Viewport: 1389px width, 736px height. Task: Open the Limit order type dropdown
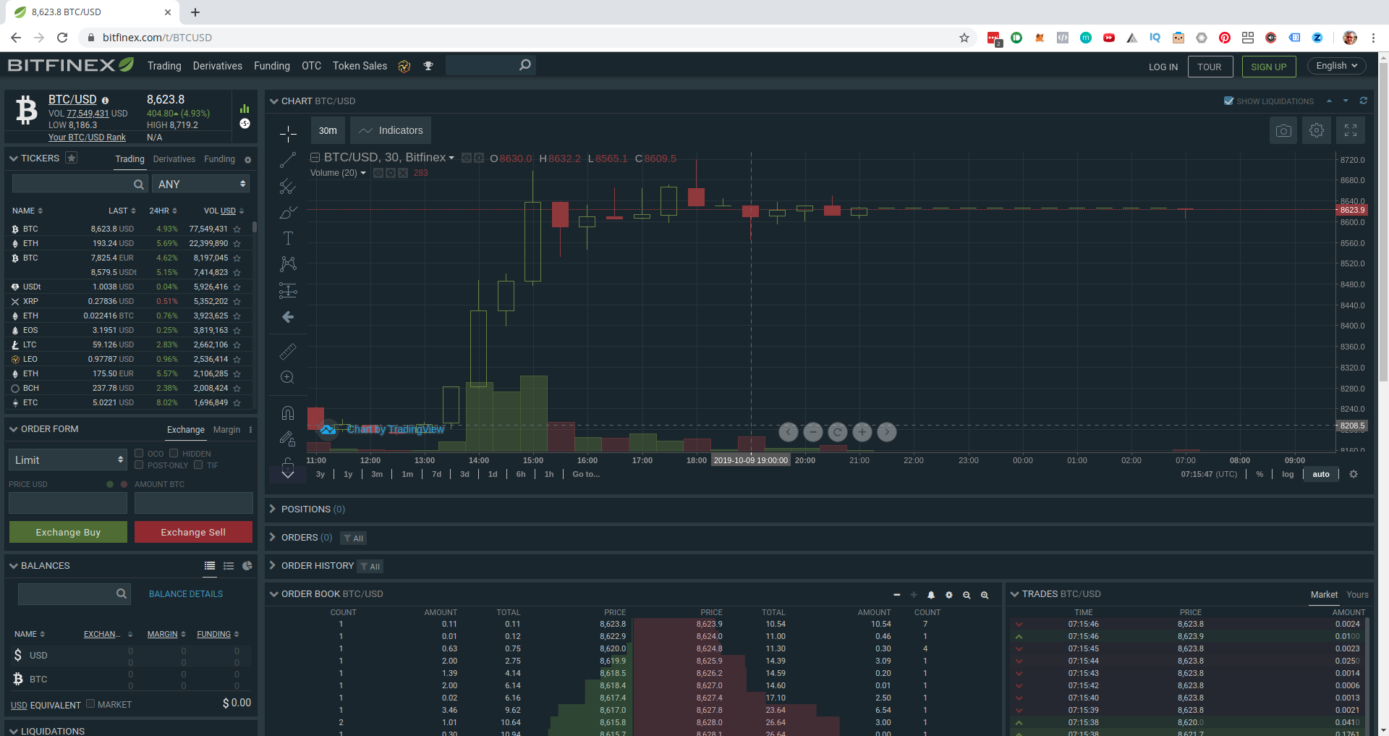pyautogui.click(x=68, y=460)
